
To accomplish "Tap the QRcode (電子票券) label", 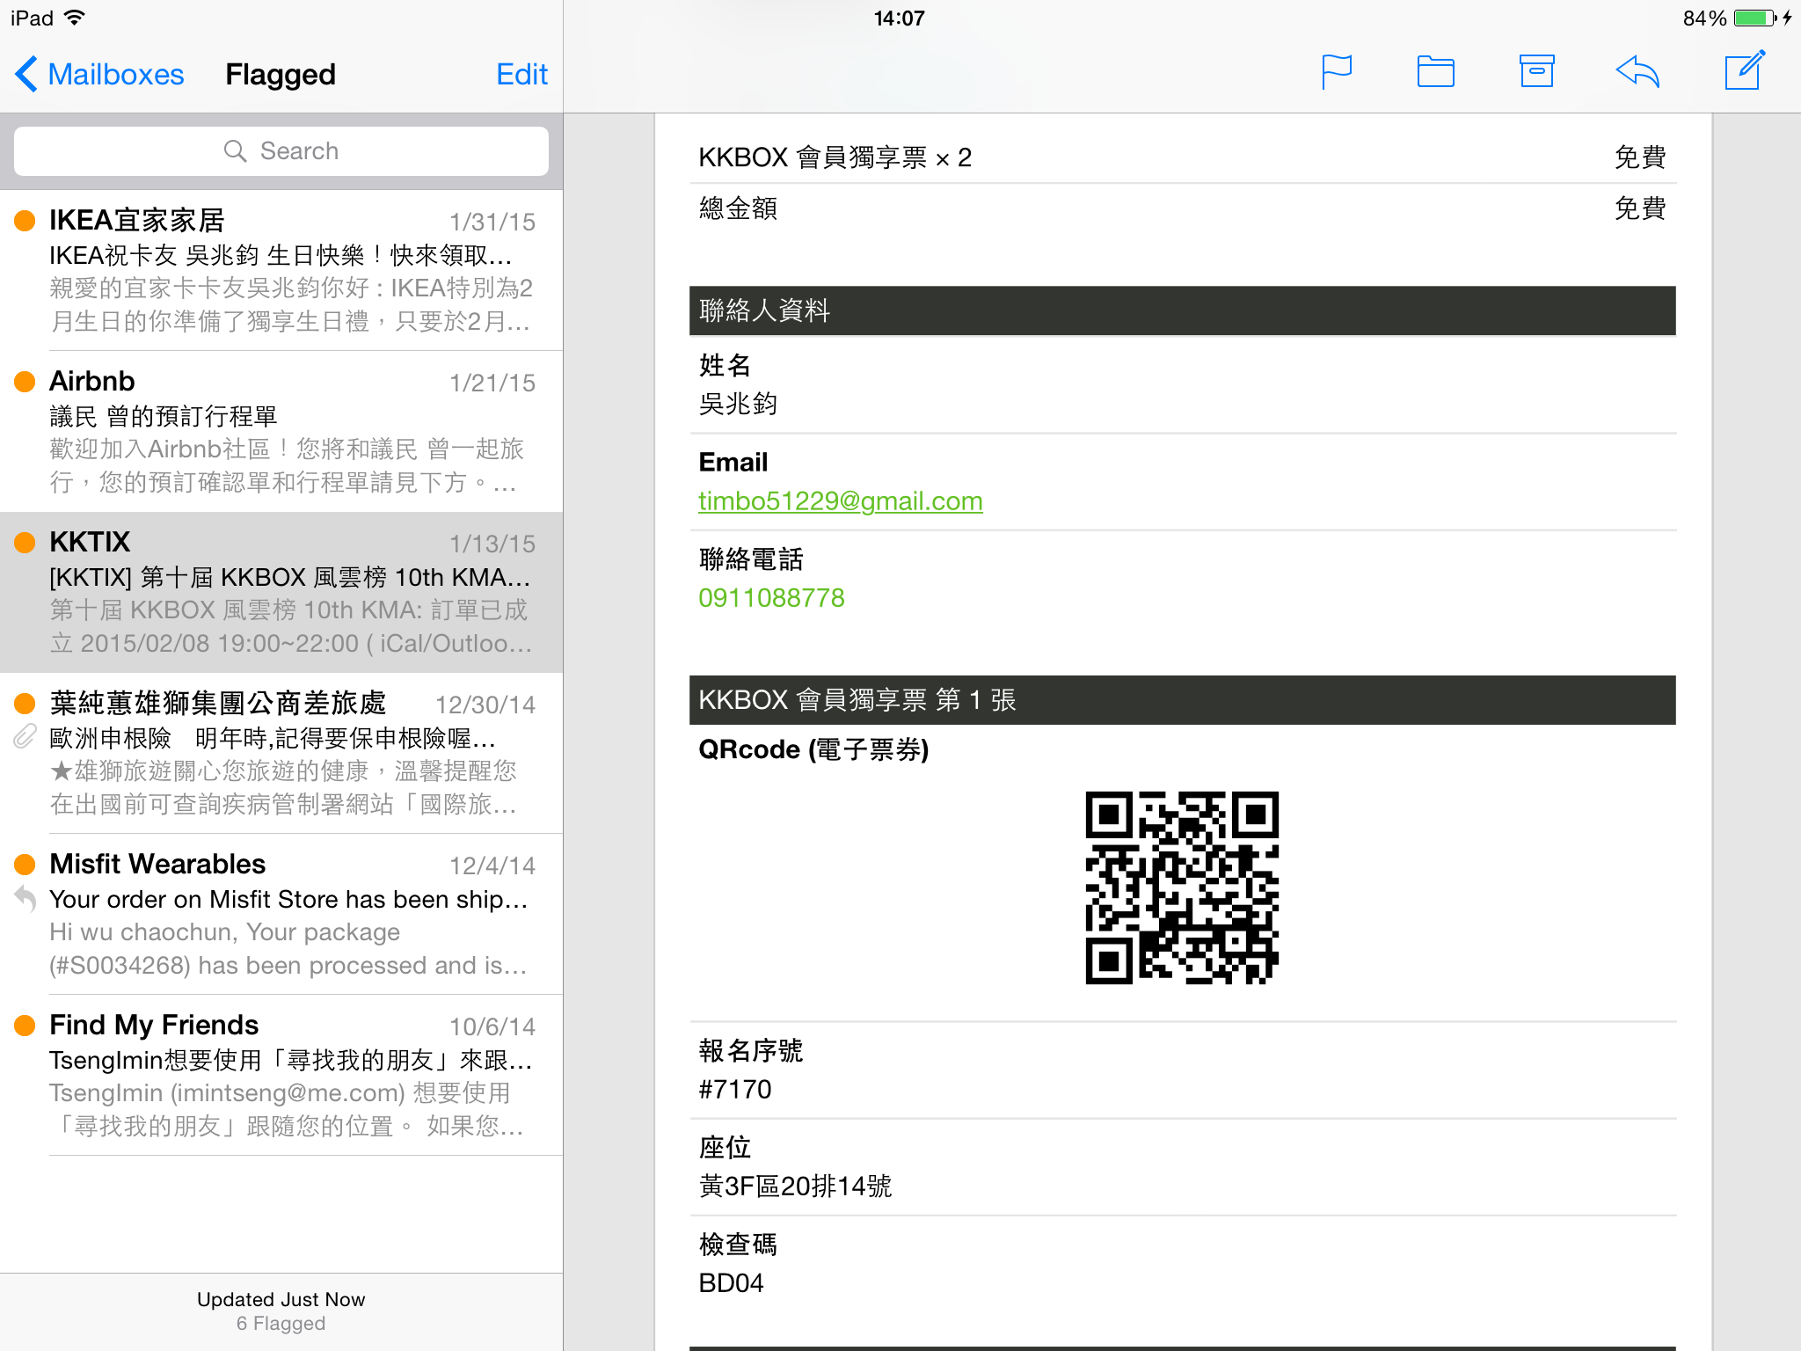I will coord(813,749).
